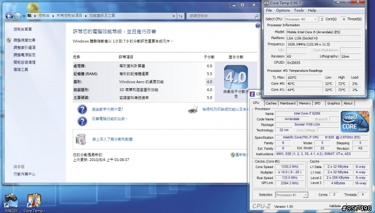This screenshot has width=375, height=213.
Task: Select the primary hard disk row scoring 5.9
Action: click(143, 97)
